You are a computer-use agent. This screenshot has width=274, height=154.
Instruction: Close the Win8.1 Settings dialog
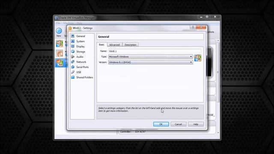pyautogui.click(x=201, y=27)
